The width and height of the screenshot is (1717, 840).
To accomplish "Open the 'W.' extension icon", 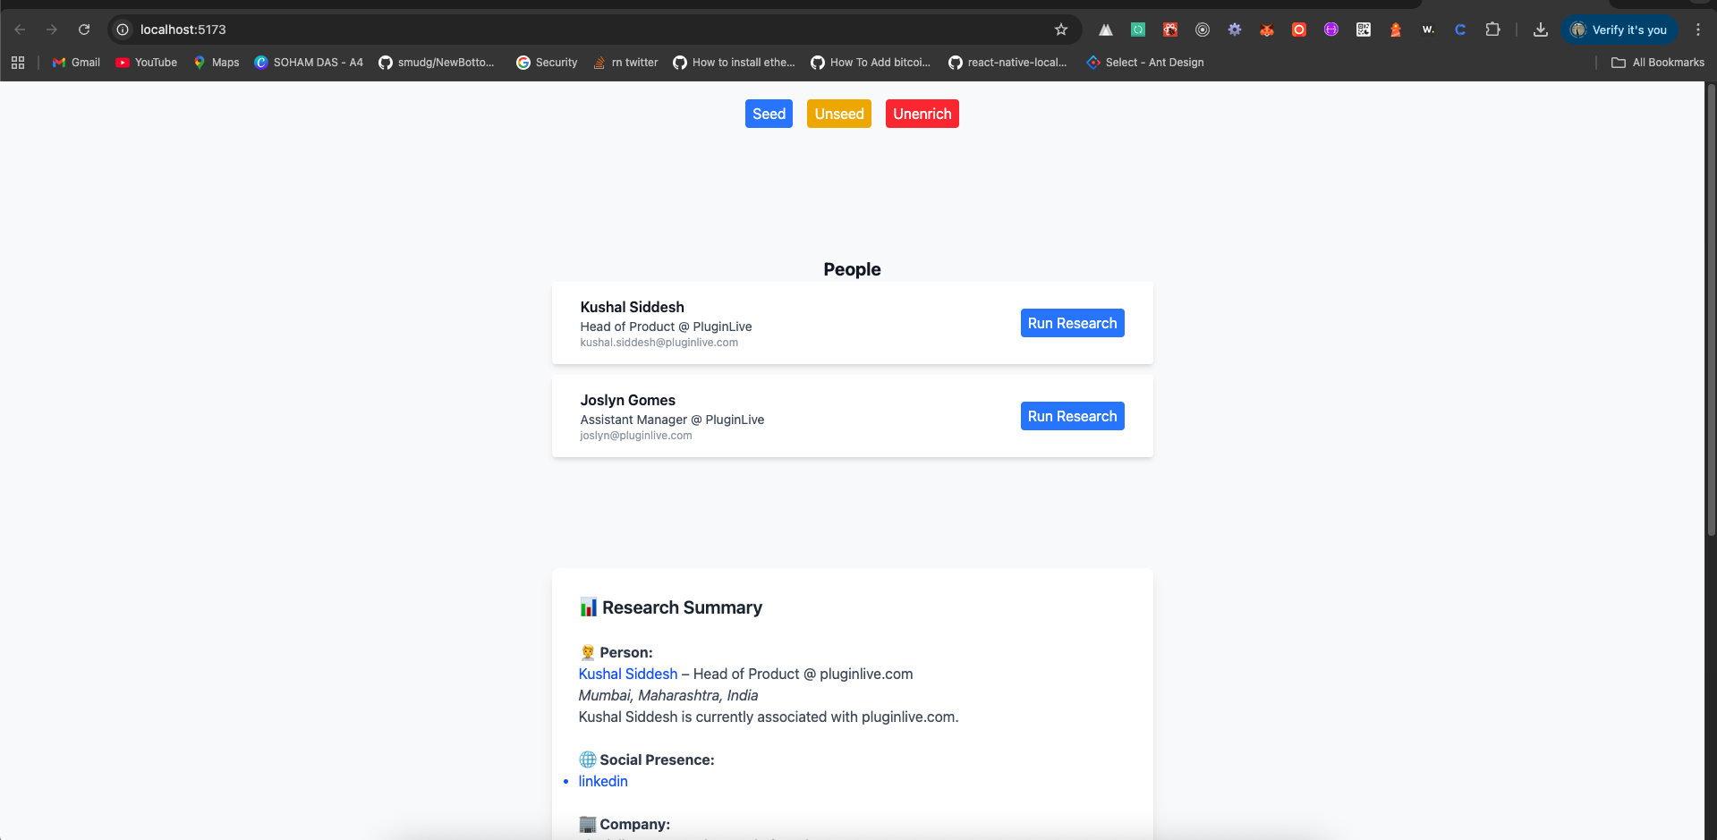I will 1428,30.
